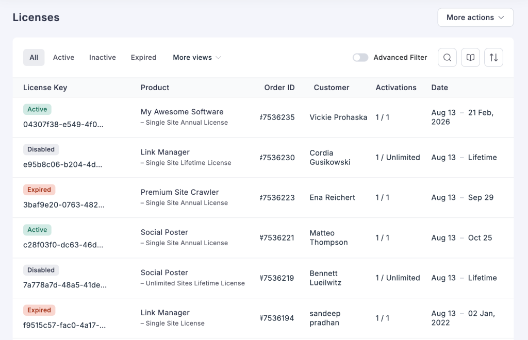Open the More actions dropdown
528x340 pixels.
click(475, 18)
